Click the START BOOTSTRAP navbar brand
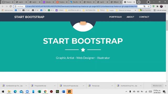The height and width of the screenshot is (94, 168). click(29, 17)
